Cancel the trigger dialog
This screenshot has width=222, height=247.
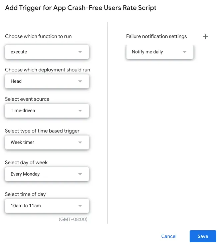point(169,236)
